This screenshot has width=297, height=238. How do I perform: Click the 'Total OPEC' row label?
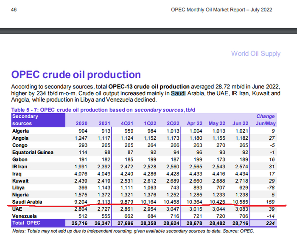26,223
